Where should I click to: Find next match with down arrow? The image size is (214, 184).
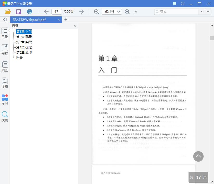click(x=208, y=12)
